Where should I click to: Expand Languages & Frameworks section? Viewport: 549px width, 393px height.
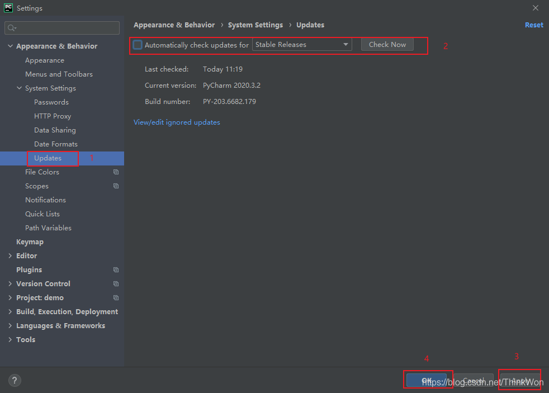[x=10, y=326]
